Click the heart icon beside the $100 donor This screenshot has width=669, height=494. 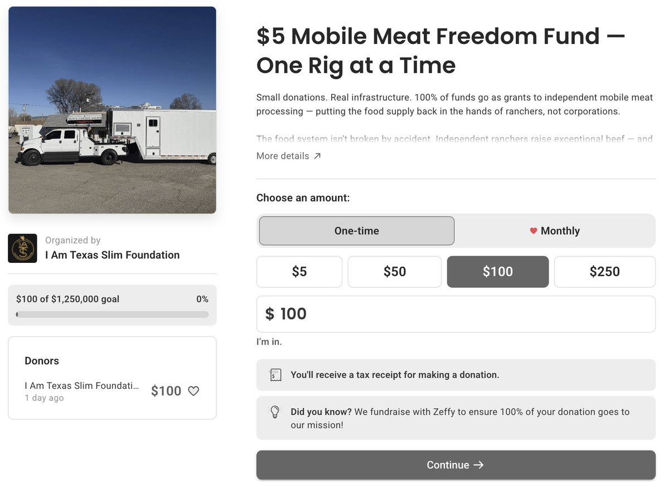pos(193,391)
